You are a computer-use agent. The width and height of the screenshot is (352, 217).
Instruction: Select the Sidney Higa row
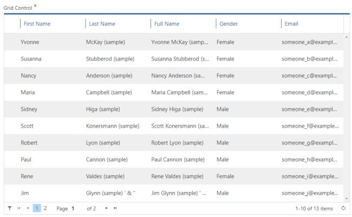pos(174,109)
